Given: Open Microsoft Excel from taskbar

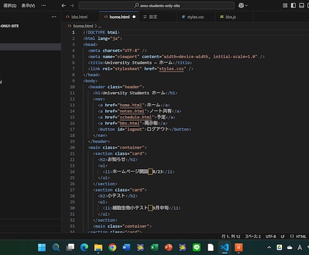Looking at the screenshot, I should (154, 248).
